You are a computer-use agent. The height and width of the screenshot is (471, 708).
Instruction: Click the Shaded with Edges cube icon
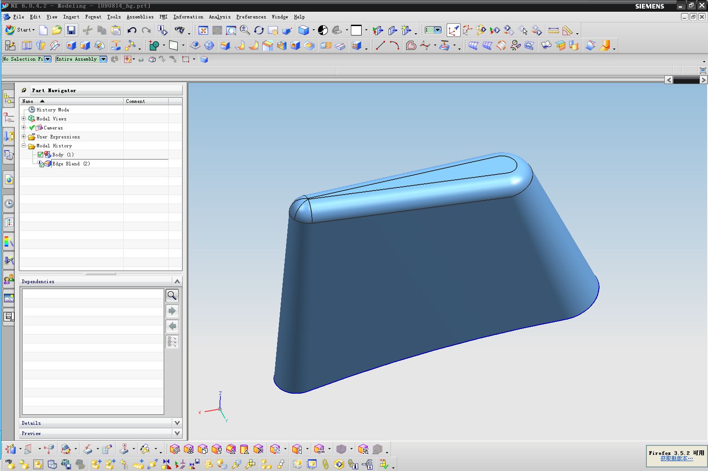click(304, 30)
